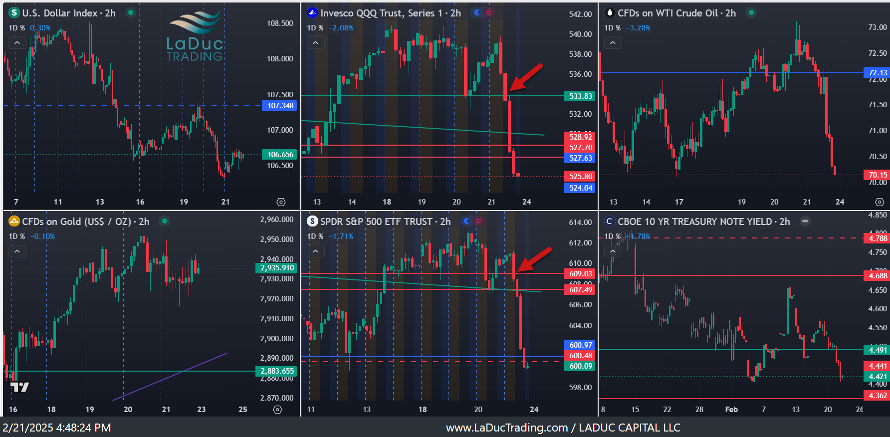The height and width of the screenshot is (437, 890).
Task: Click the Invesco QQQ Trust symbol logo
Action: [x=312, y=13]
